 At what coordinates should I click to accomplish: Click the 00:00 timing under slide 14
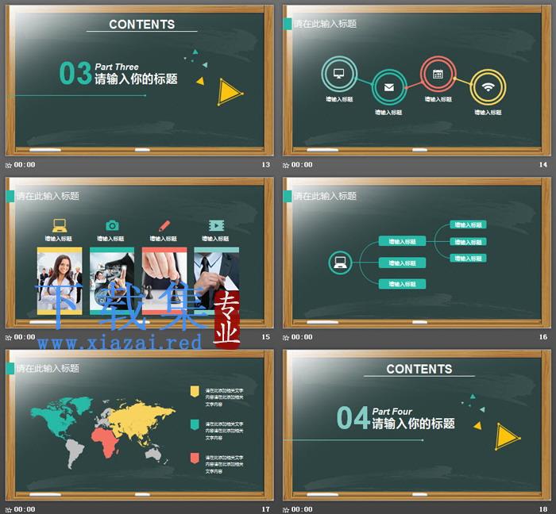pyautogui.click(x=302, y=165)
